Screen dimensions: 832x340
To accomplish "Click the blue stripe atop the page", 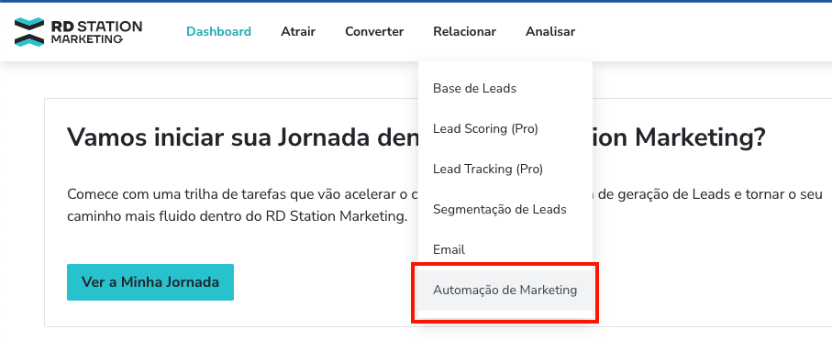I will point(416,1).
